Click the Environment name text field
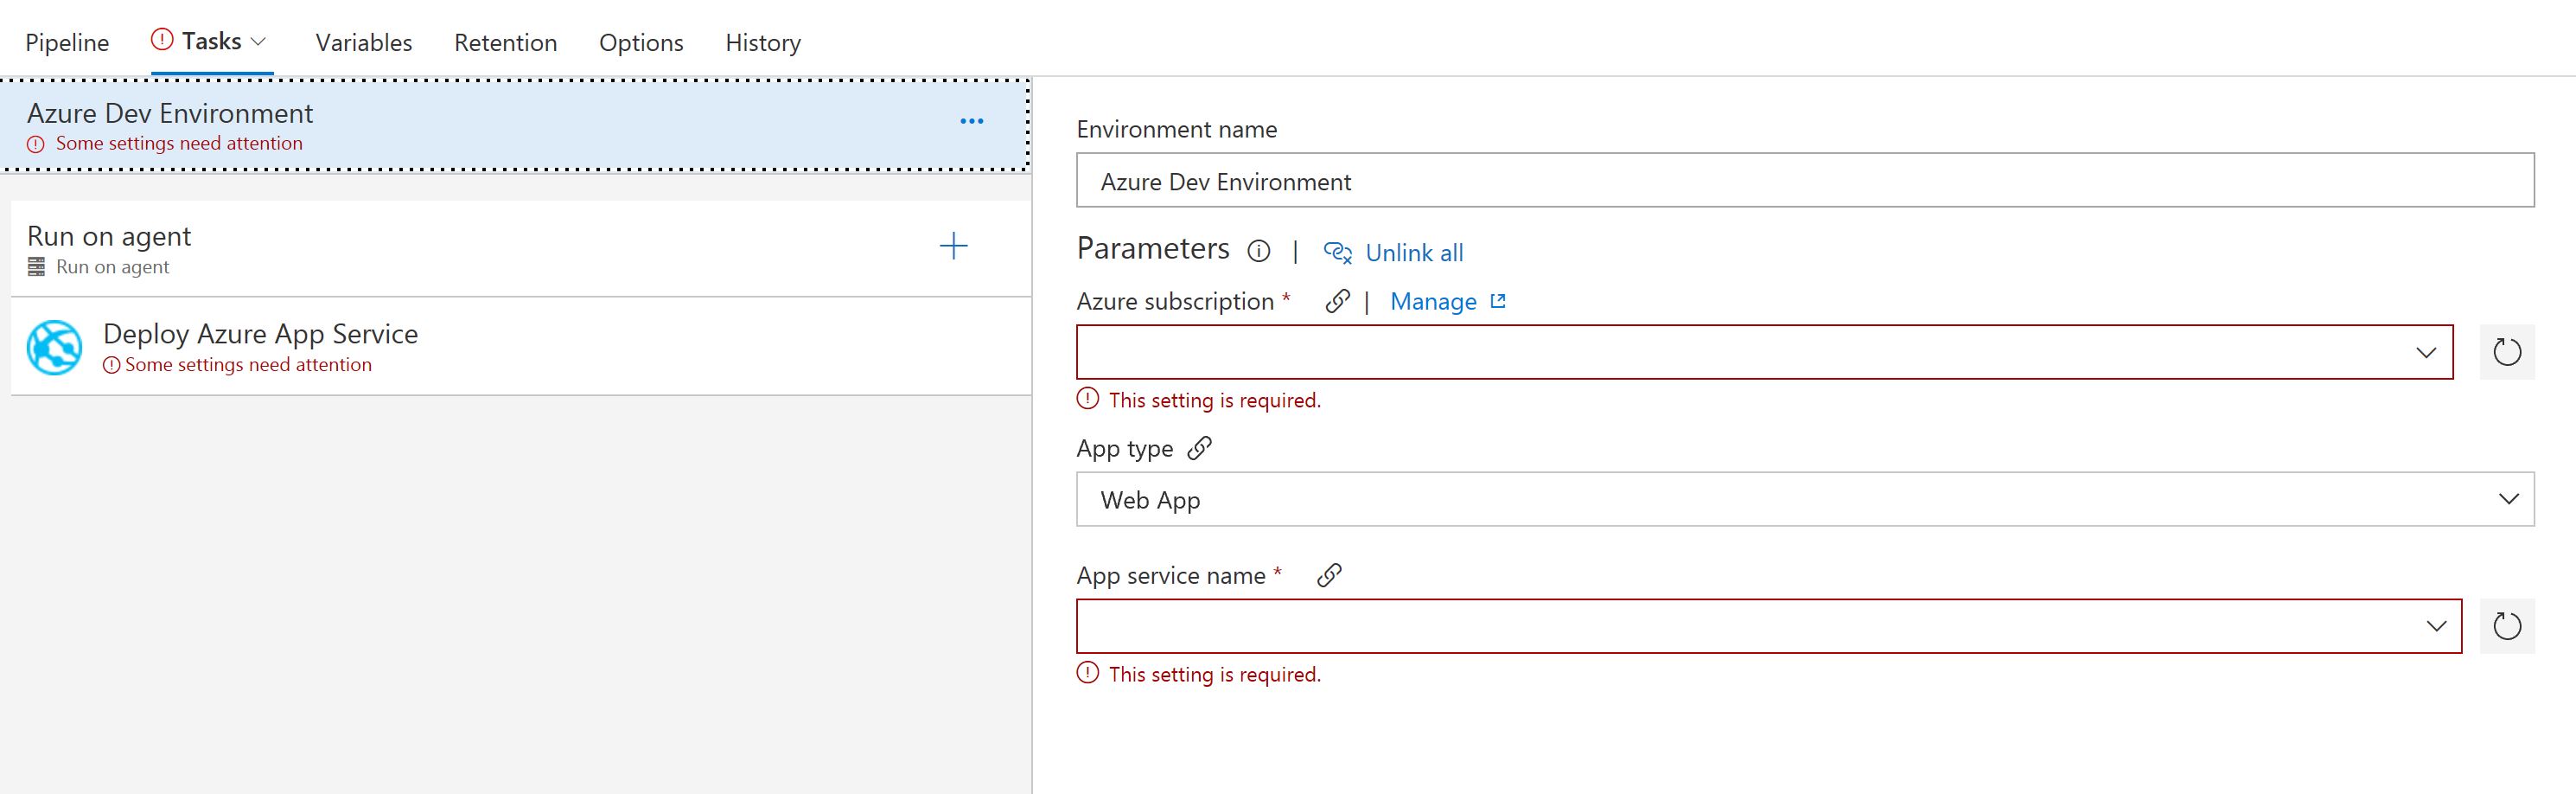 pos(1804,181)
